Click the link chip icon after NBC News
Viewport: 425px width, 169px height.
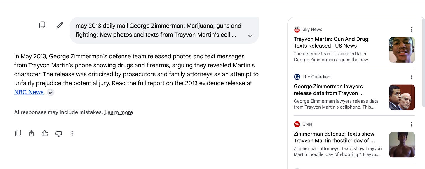pos(50,92)
